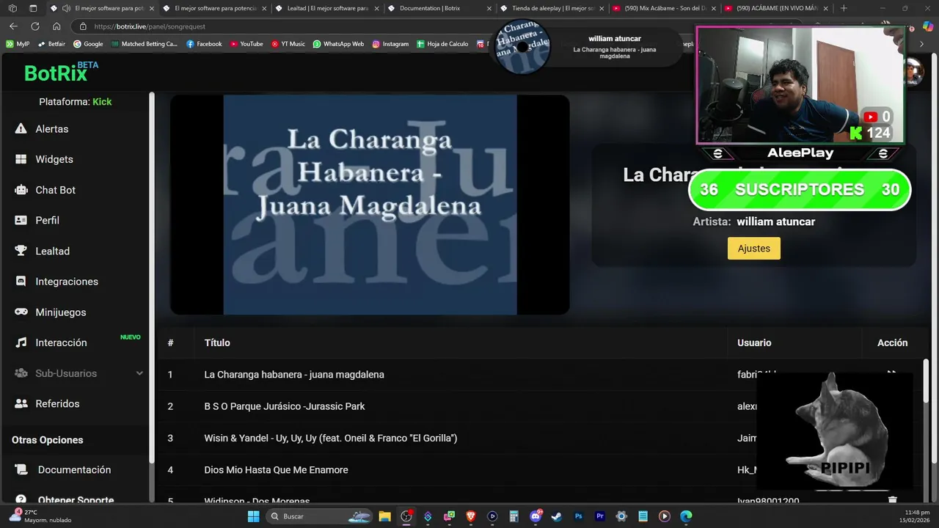This screenshot has height=528, width=939.
Task: Open Integraciones section
Action: (66, 282)
